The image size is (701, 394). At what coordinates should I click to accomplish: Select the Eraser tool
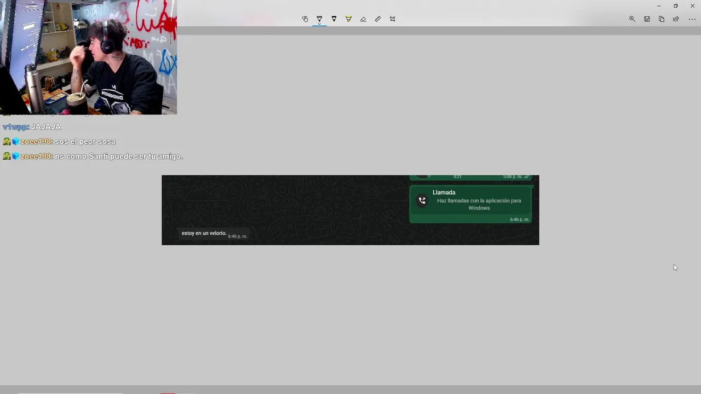point(363,19)
